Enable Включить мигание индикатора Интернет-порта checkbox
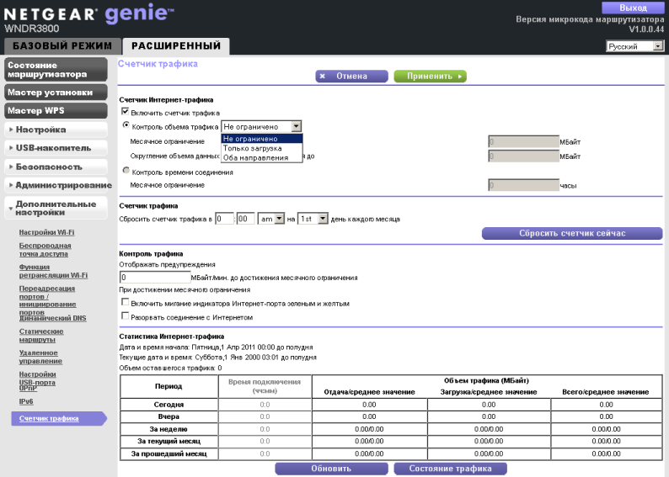 click(125, 302)
